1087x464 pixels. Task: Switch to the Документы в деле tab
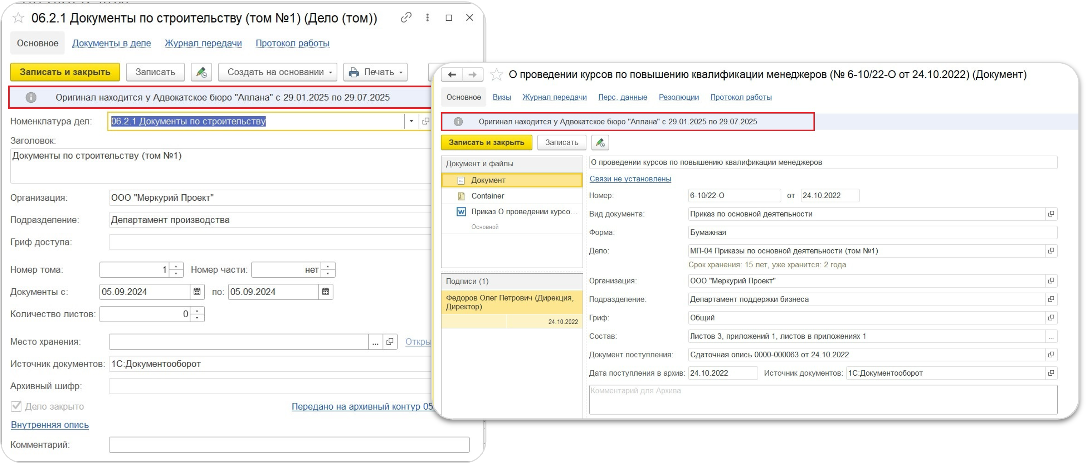(x=111, y=43)
